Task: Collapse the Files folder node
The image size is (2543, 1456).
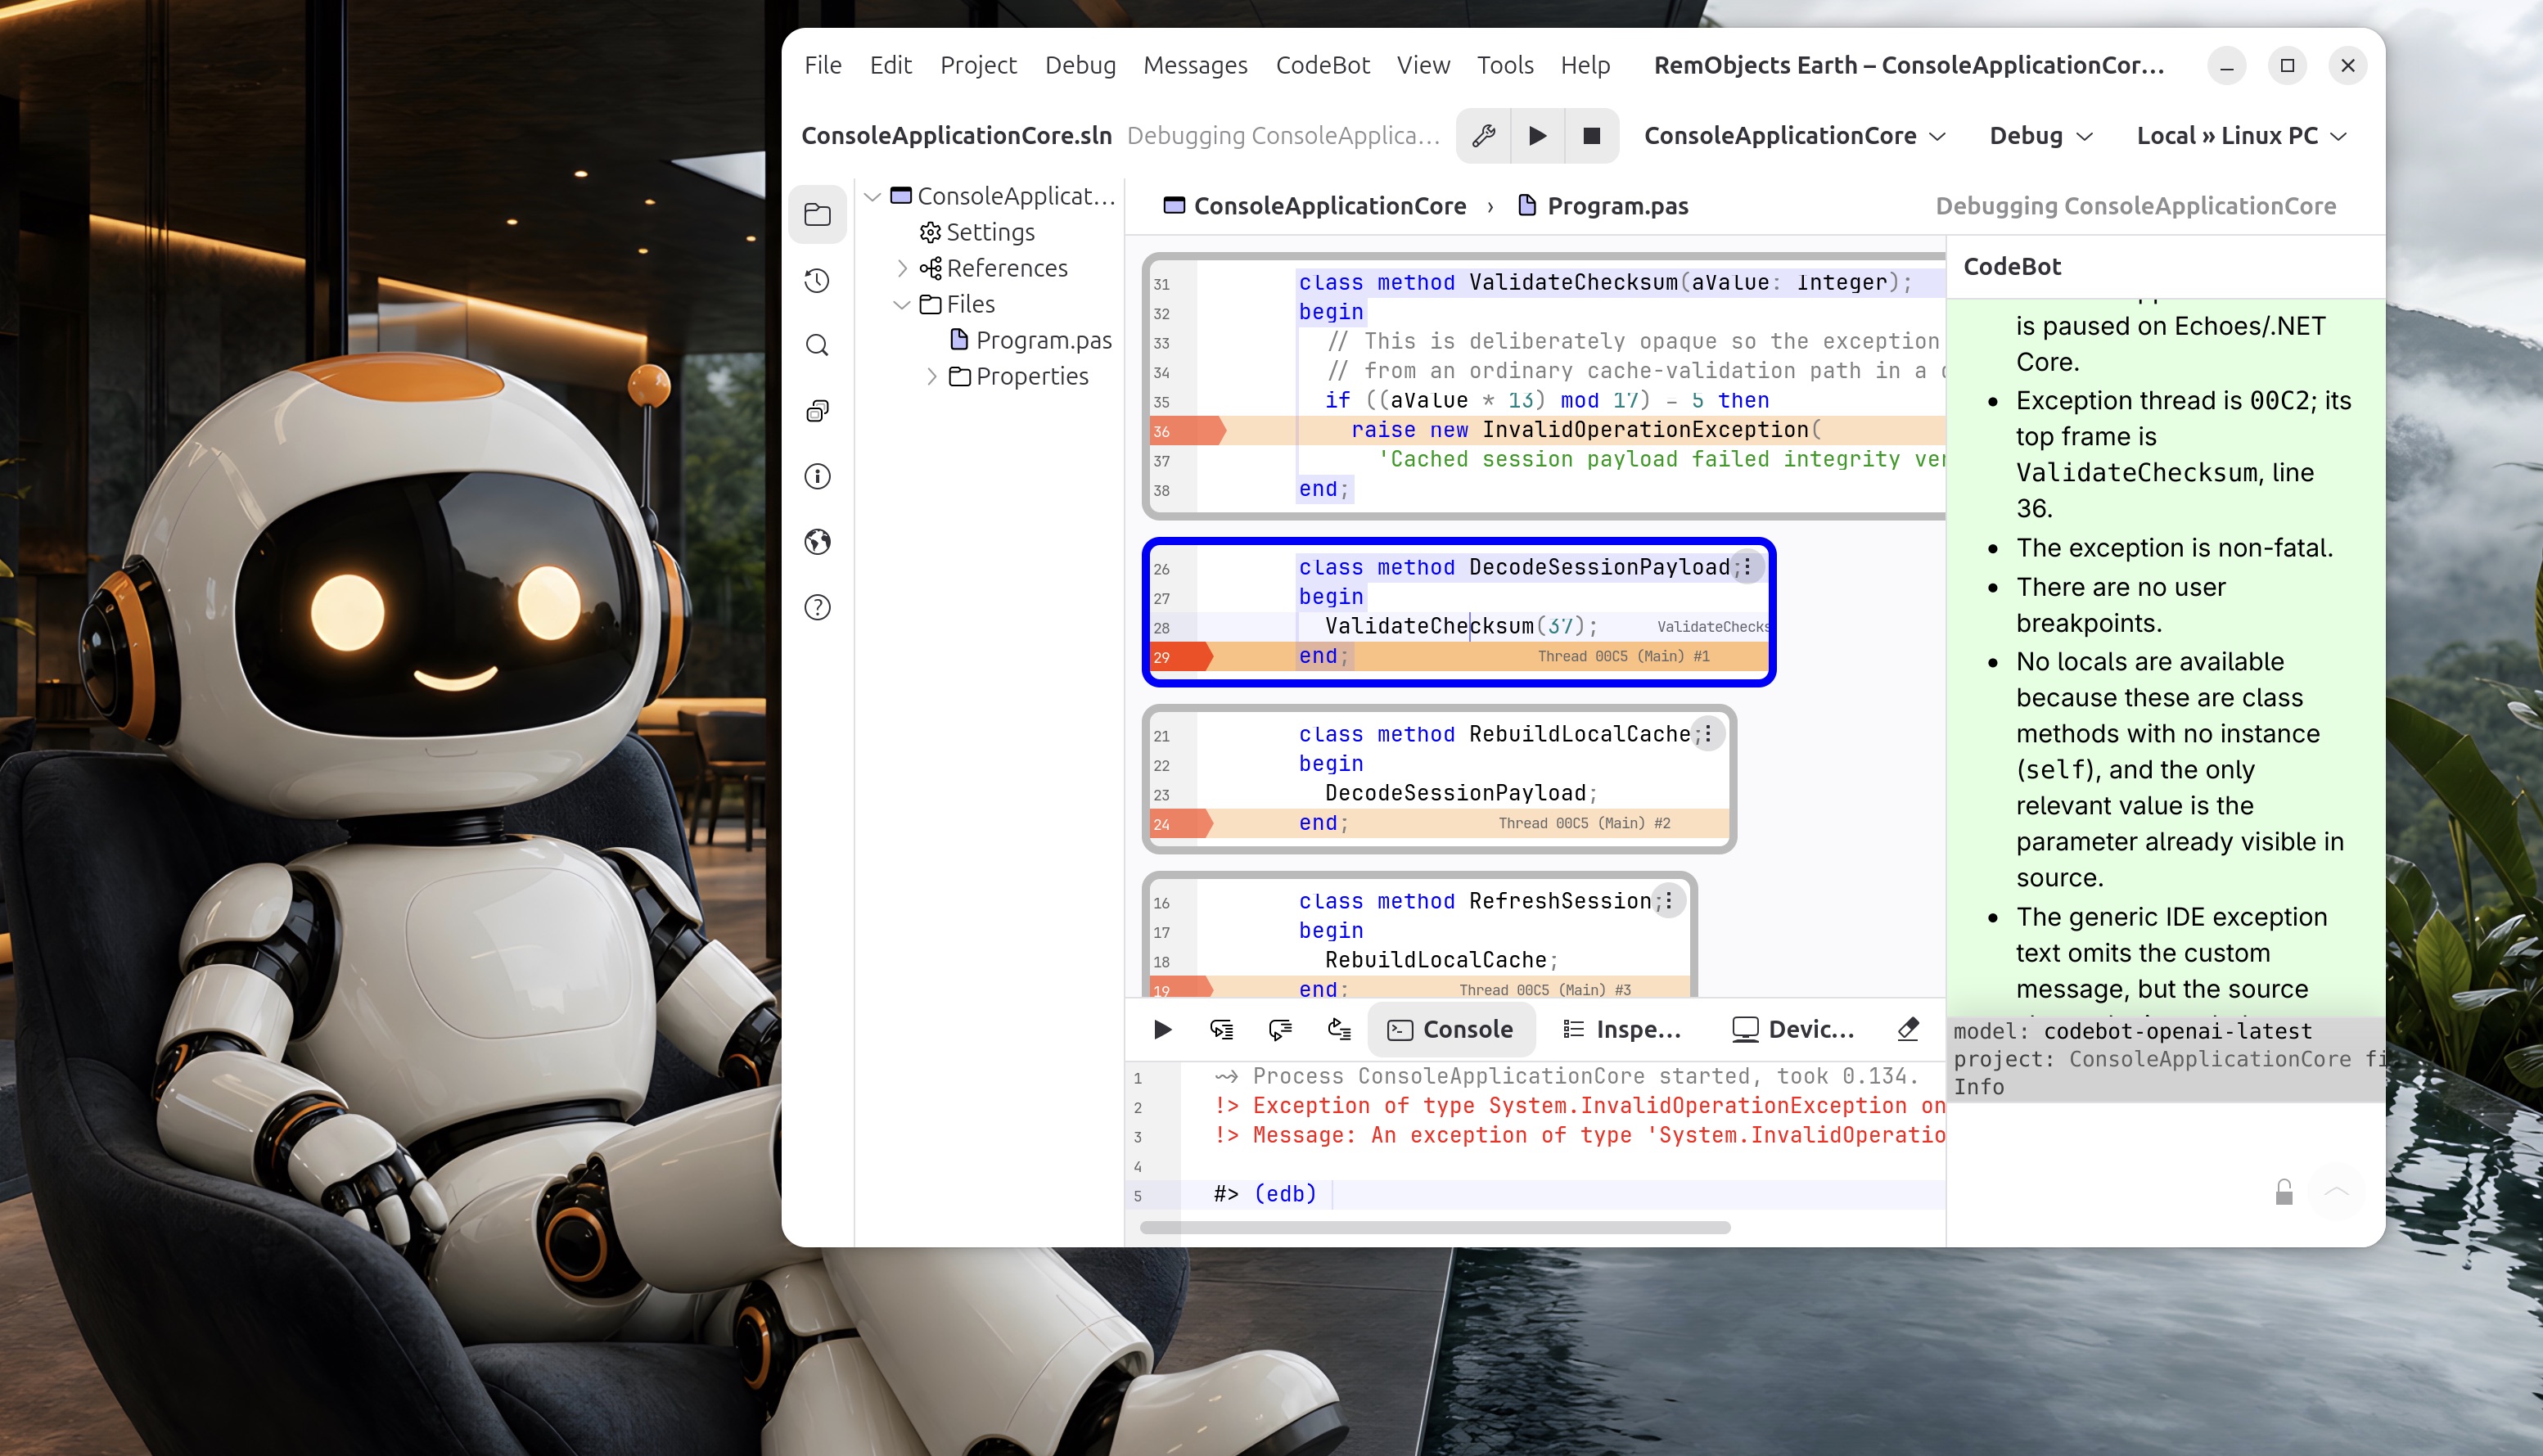Action: pyautogui.click(x=902, y=304)
